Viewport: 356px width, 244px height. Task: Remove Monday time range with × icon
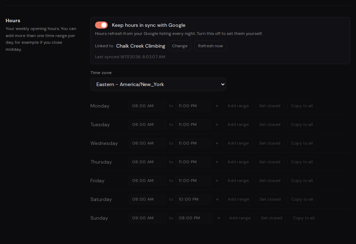tap(217, 106)
